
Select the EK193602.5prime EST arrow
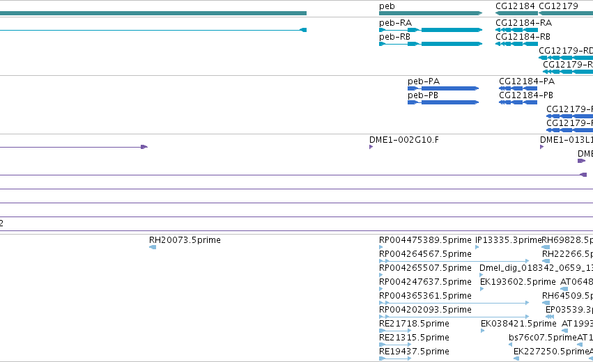482,289
